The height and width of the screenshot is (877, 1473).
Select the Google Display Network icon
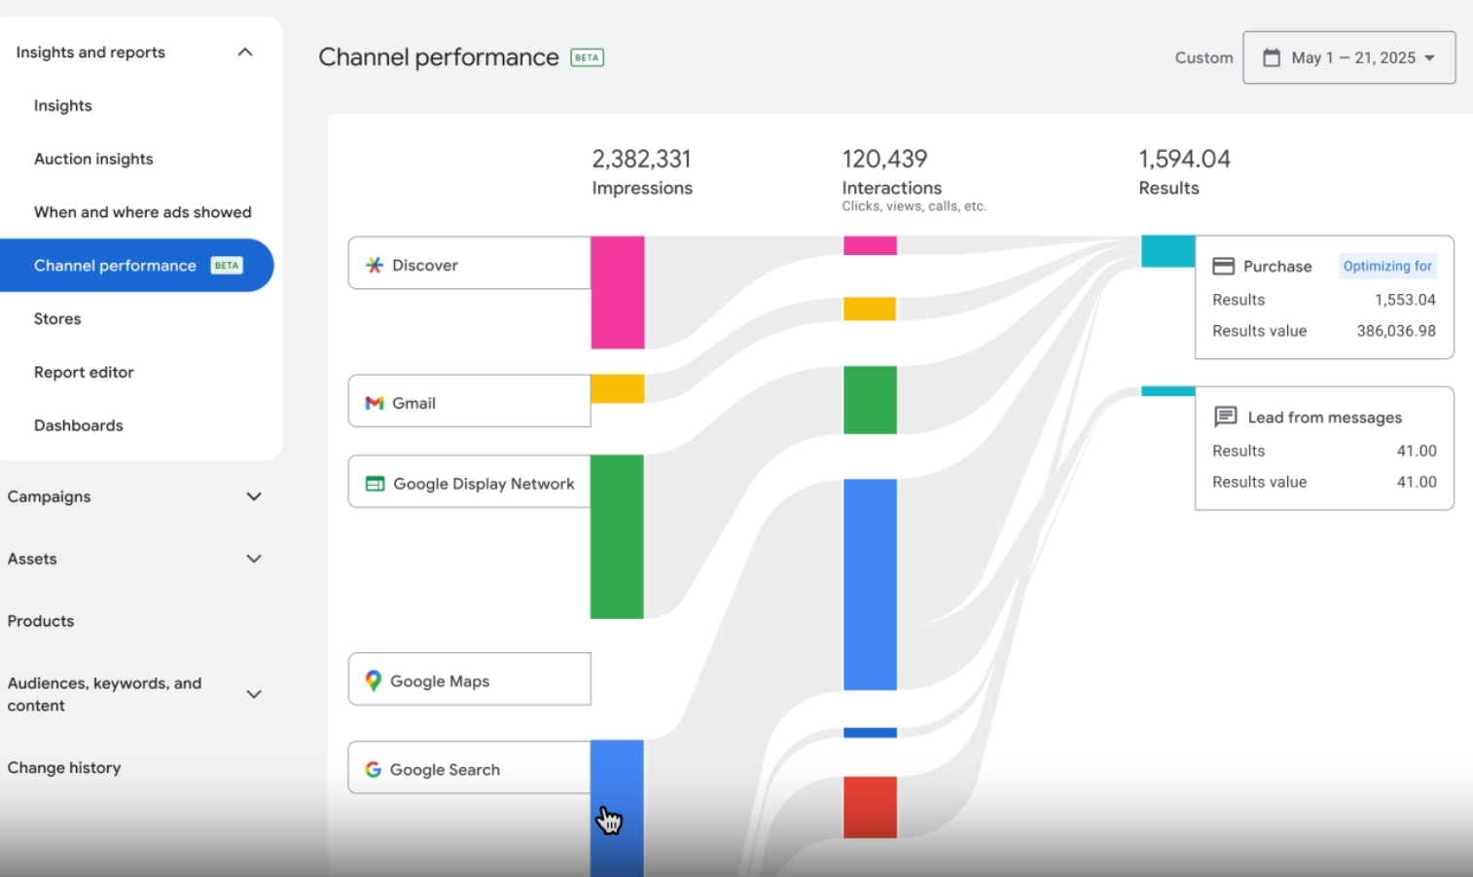coord(373,483)
